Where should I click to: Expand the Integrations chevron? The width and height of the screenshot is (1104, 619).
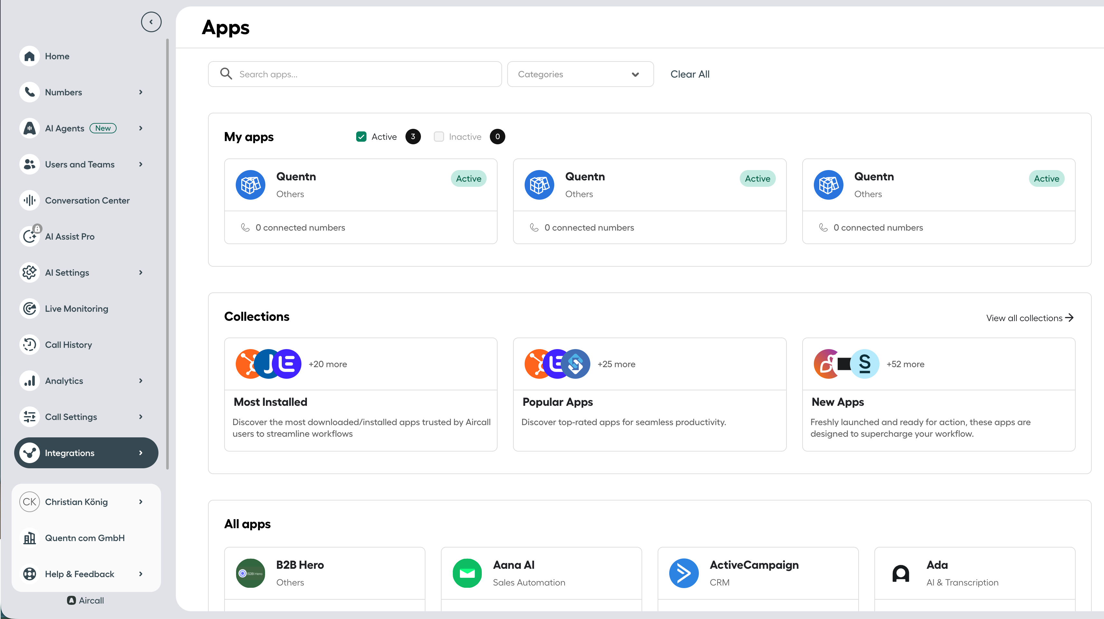[140, 453]
